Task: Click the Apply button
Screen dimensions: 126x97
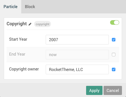Action: pos(94,90)
